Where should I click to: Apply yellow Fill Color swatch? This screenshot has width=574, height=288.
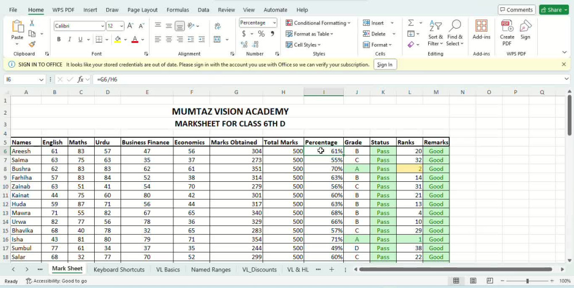118,39
